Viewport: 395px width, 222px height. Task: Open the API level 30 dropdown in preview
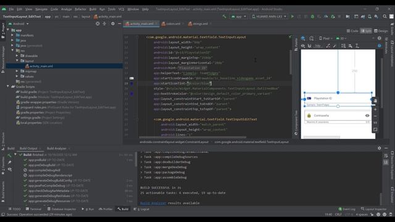341,38
